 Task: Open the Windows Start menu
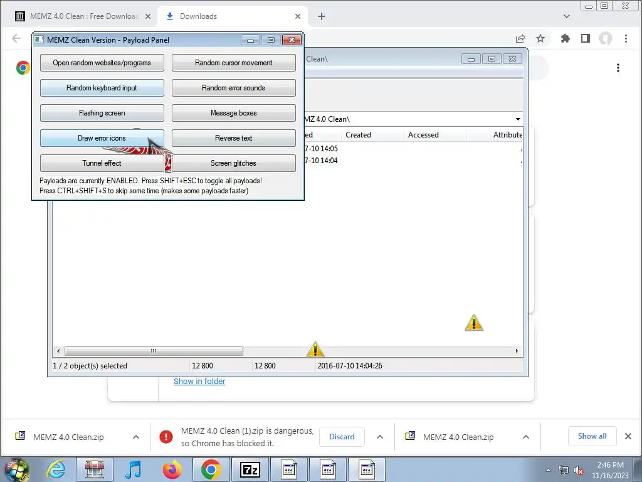(x=17, y=469)
